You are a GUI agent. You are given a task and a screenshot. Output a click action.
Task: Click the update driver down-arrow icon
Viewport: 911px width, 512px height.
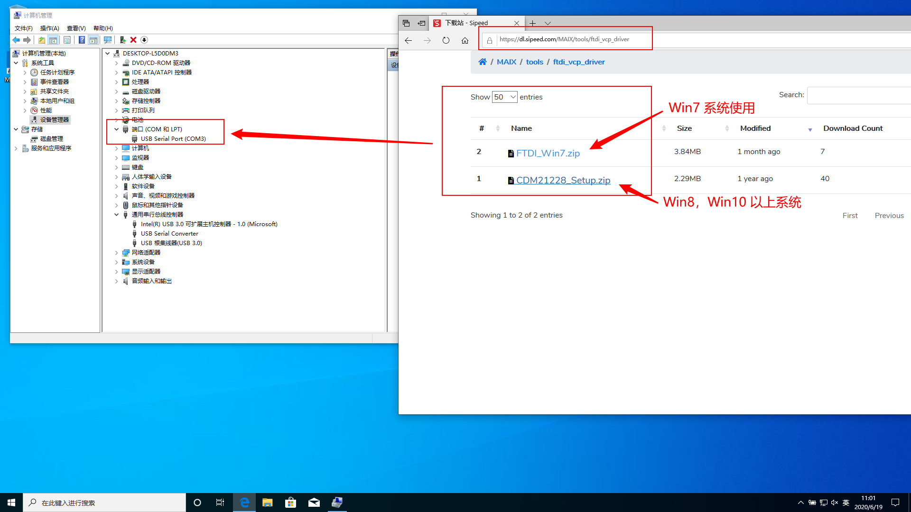[145, 40]
